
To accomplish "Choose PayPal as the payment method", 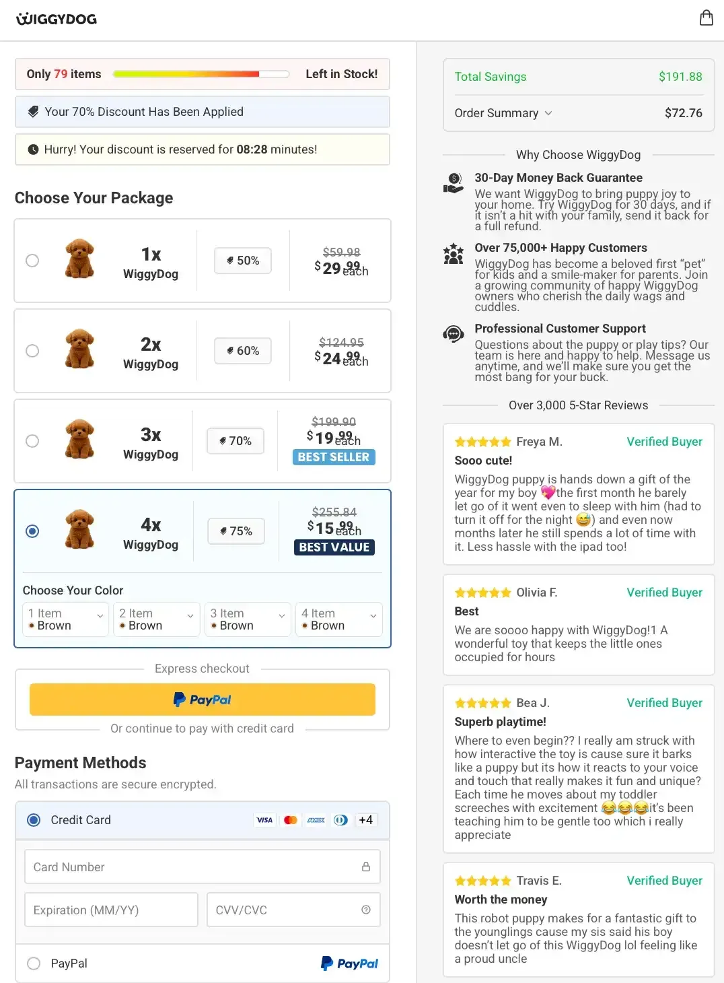I will 32,963.
